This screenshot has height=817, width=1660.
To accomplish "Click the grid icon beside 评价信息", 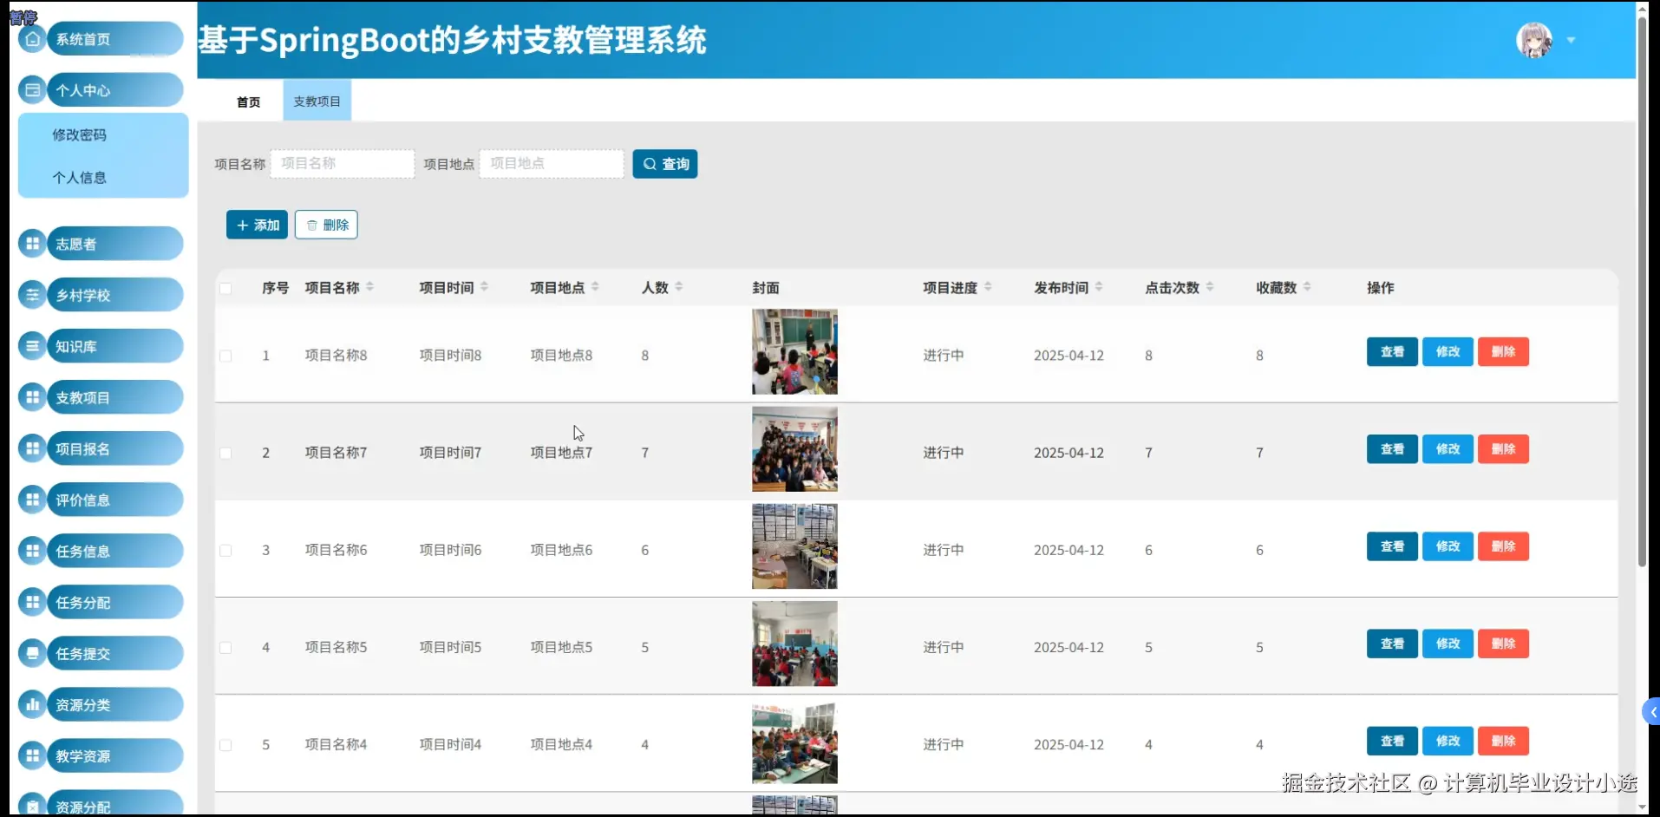I will coord(32,500).
